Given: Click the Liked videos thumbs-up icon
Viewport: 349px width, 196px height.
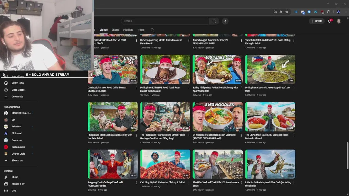Looking at the screenshot, I should click(6, 90).
